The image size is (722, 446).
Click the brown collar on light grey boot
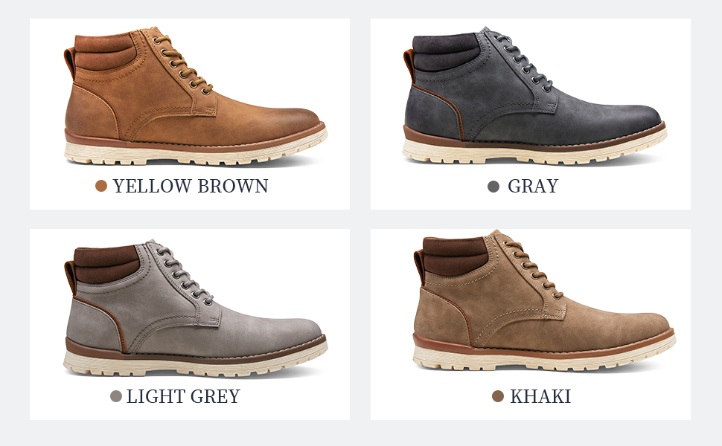[x=106, y=265]
